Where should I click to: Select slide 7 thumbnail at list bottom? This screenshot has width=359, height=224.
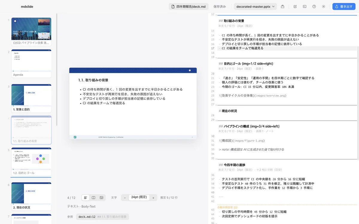pyautogui.click(x=31, y=219)
